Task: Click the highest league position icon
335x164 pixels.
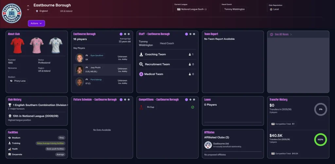Action: coord(10,116)
